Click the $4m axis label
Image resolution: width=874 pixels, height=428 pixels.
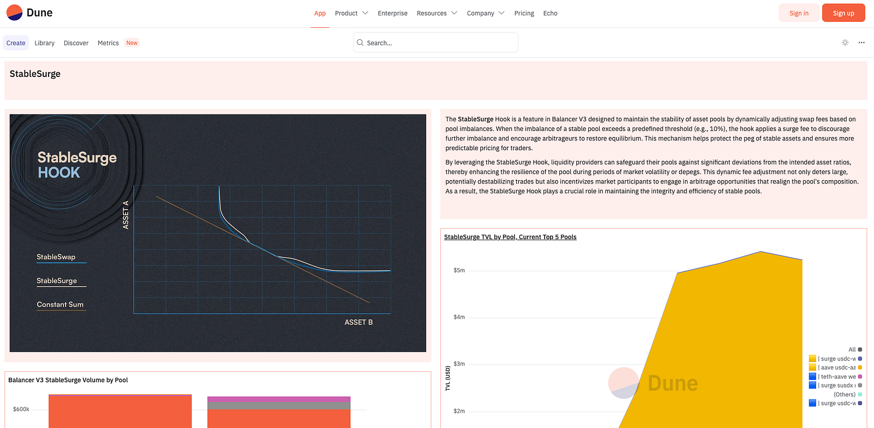click(x=459, y=317)
